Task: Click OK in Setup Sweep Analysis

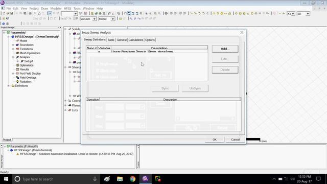Action: tap(215, 140)
